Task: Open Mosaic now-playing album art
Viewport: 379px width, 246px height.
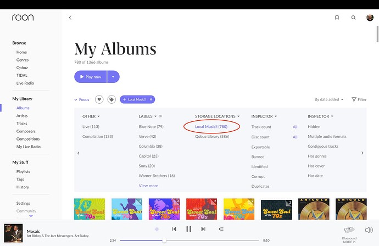Action: point(14,233)
